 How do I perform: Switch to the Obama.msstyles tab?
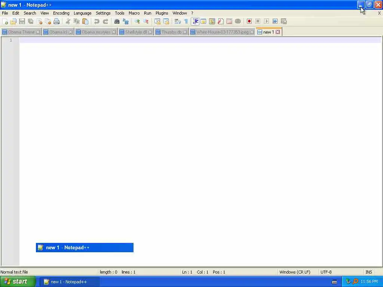[x=96, y=32]
